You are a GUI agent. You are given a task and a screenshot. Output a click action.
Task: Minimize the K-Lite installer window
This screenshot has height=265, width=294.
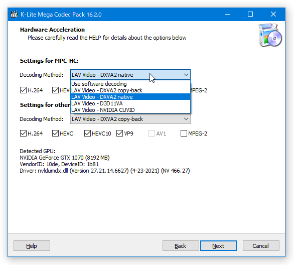pyautogui.click(x=228, y=14)
